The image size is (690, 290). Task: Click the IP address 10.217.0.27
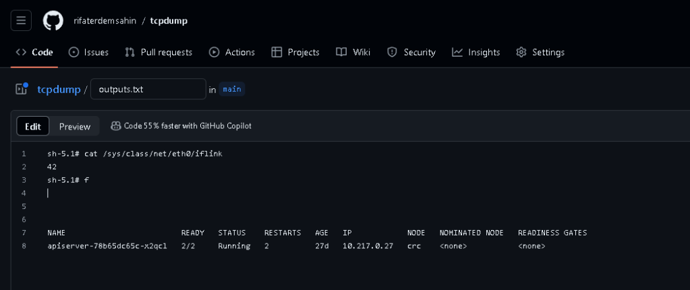368,246
